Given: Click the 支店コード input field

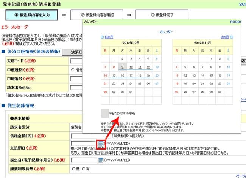Looking at the screenshot, I should tap(76, 61).
